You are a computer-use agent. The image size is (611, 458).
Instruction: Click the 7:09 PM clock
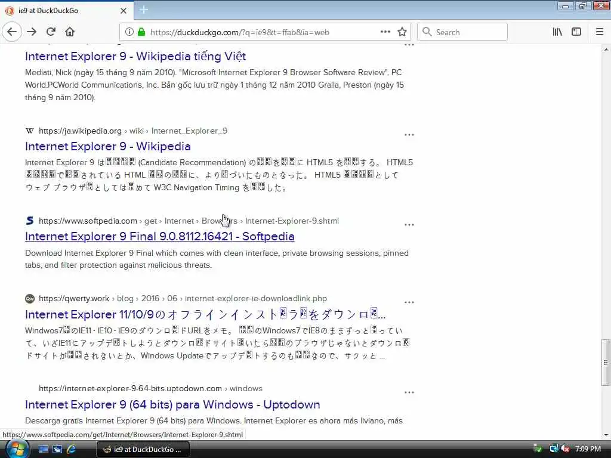588,448
